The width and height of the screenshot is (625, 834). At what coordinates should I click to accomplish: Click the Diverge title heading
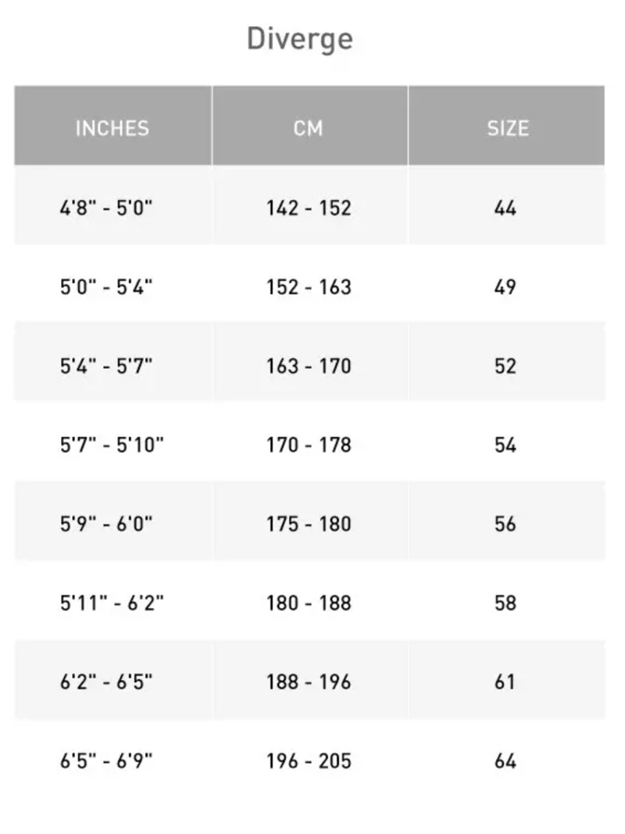(300, 39)
